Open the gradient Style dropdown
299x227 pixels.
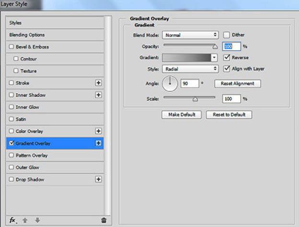pyautogui.click(x=190, y=69)
